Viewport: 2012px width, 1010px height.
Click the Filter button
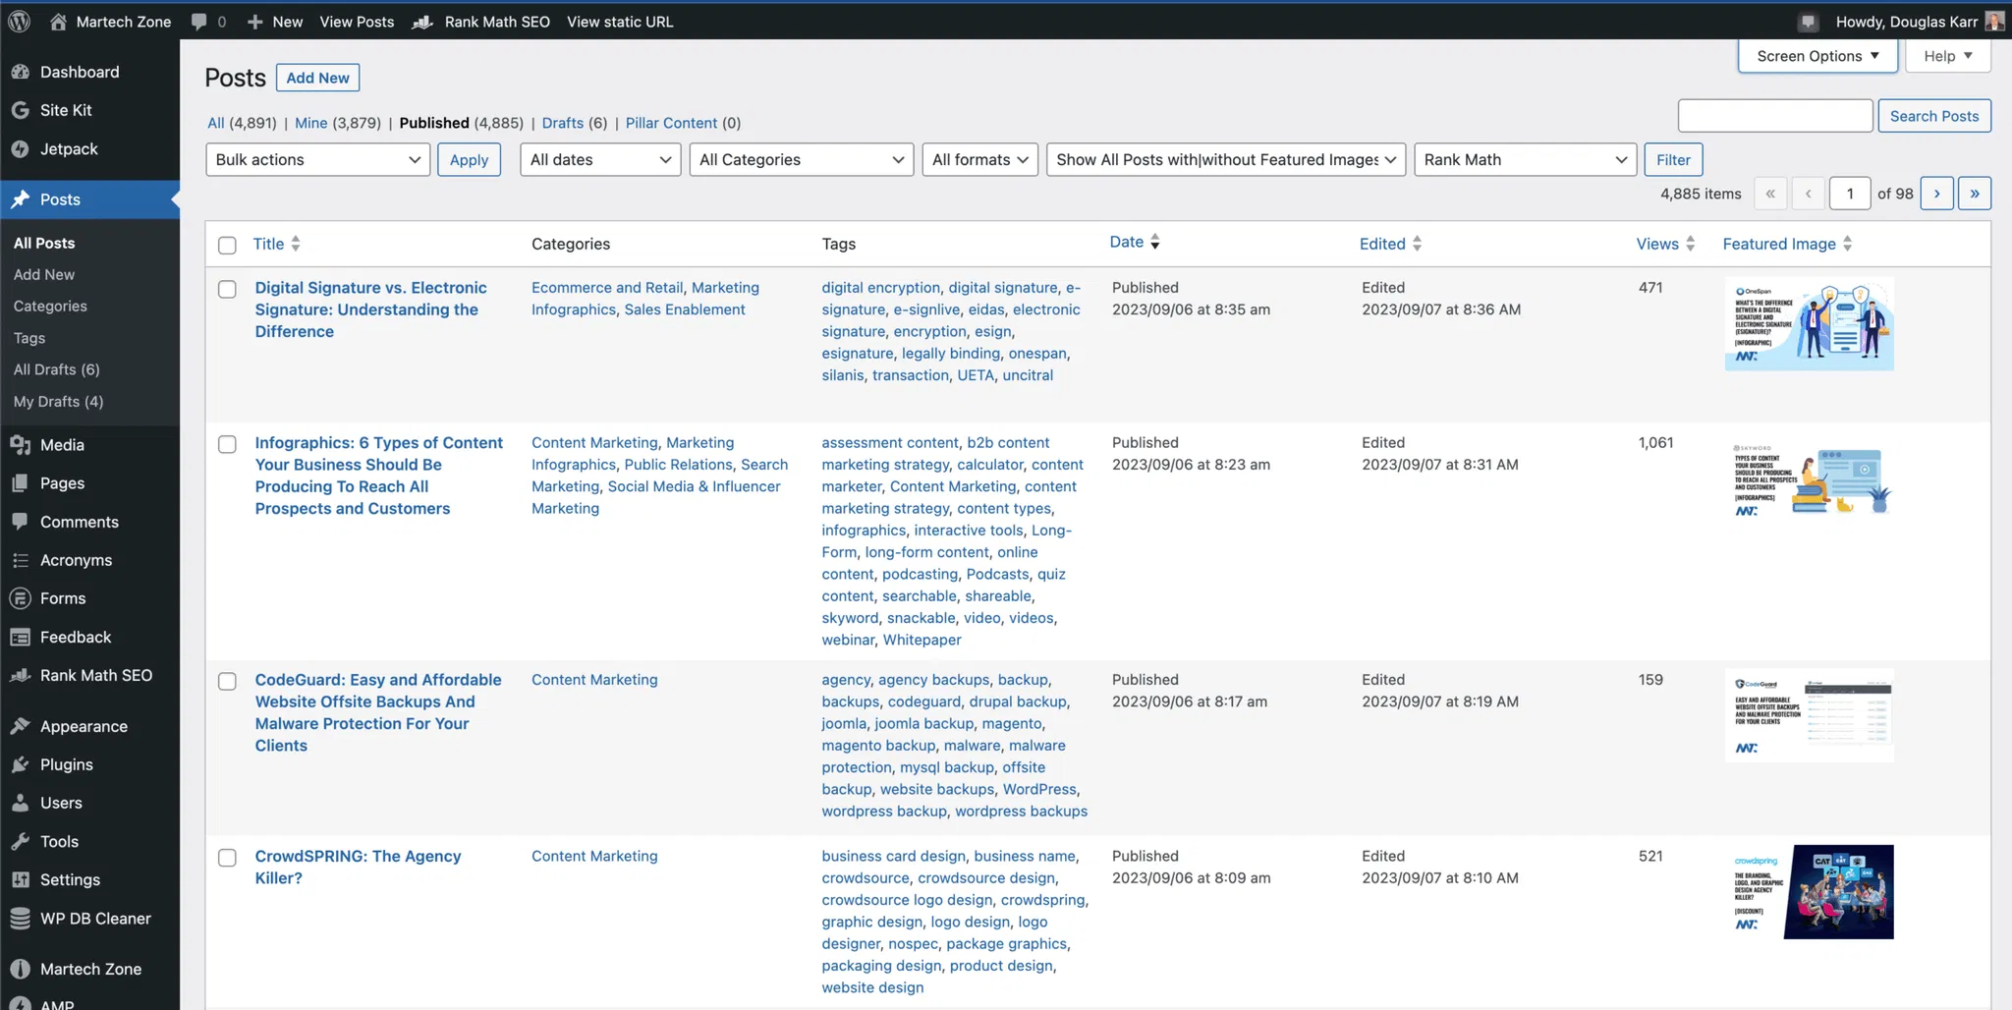tap(1673, 159)
